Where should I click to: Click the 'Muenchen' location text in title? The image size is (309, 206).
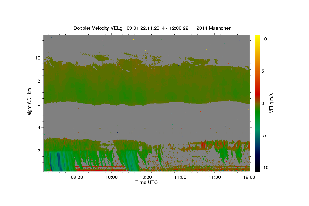tap(220, 28)
